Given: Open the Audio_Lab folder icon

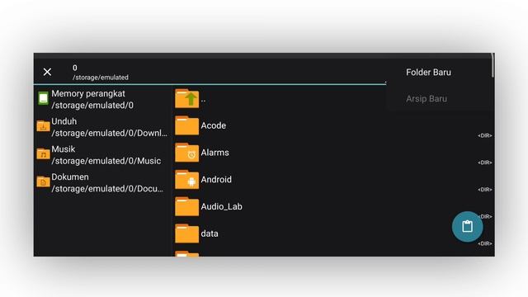Looking at the screenshot, I should [187, 206].
